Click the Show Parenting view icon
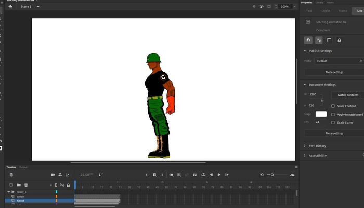This screenshot has height=208, width=364. point(60,175)
